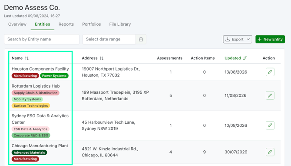Edit Chicago Manufacturing Plant via pencil icon
Screen dimensions: 291x166
pos(270,152)
